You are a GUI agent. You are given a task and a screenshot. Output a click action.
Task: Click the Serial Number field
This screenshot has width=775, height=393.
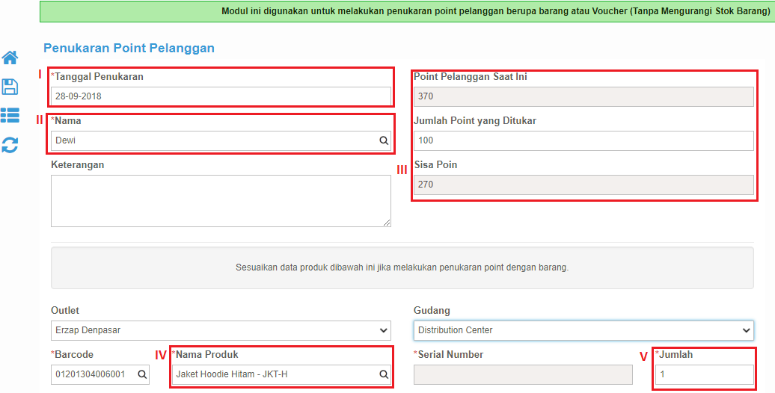click(523, 374)
